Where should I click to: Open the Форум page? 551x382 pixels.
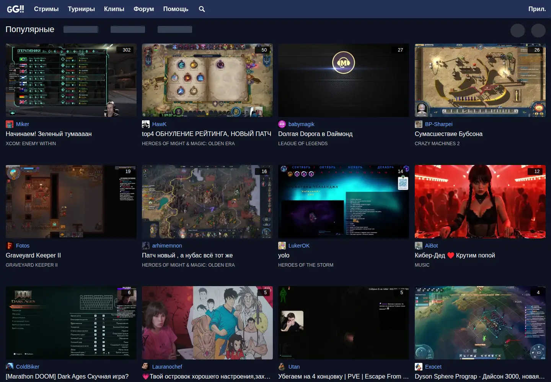tap(144, 9)
